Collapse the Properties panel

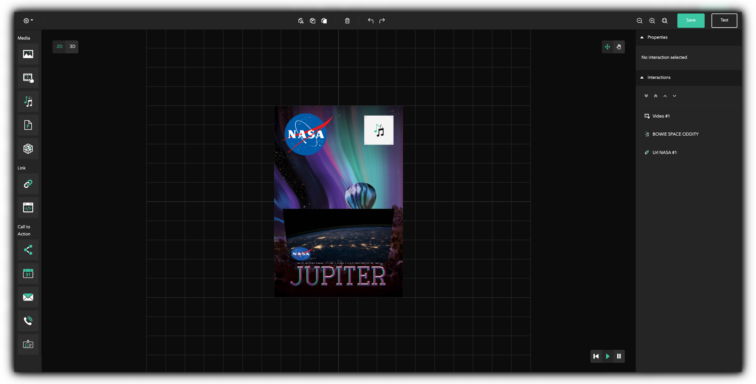[x=642, y=37]
